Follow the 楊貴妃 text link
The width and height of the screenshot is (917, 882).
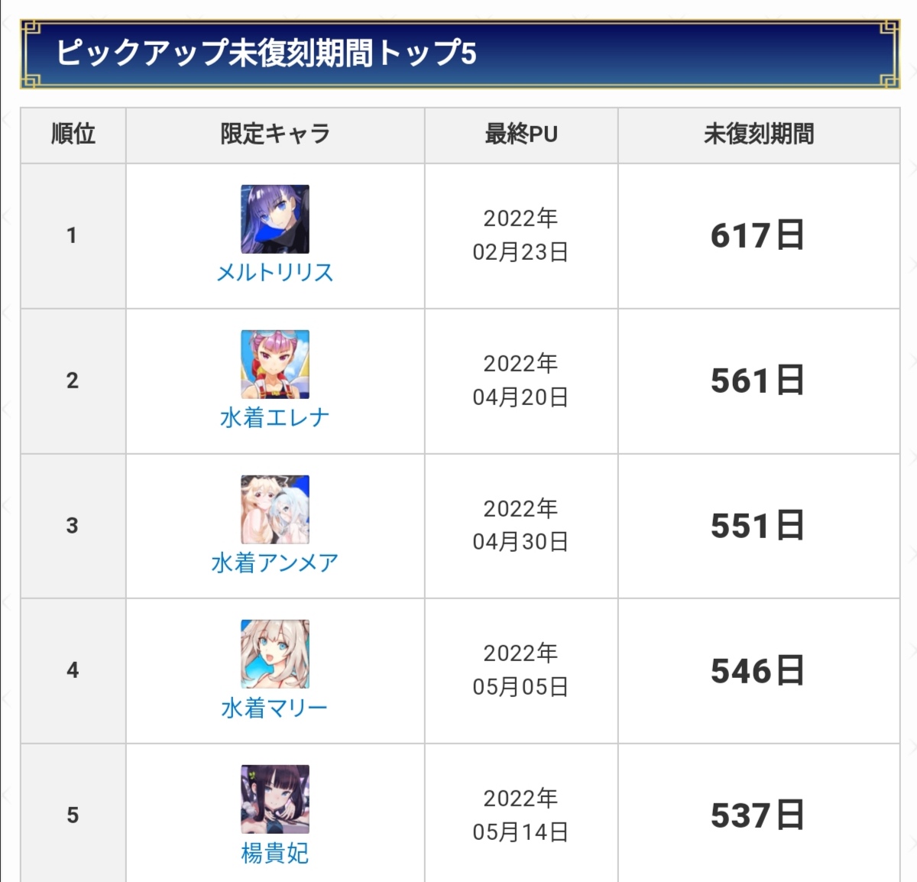coord(275,853)
